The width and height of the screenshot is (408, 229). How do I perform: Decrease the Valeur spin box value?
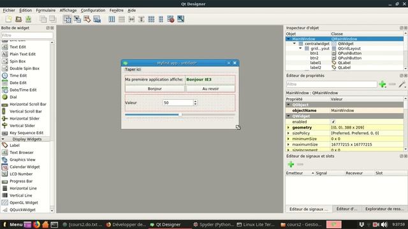195,104
